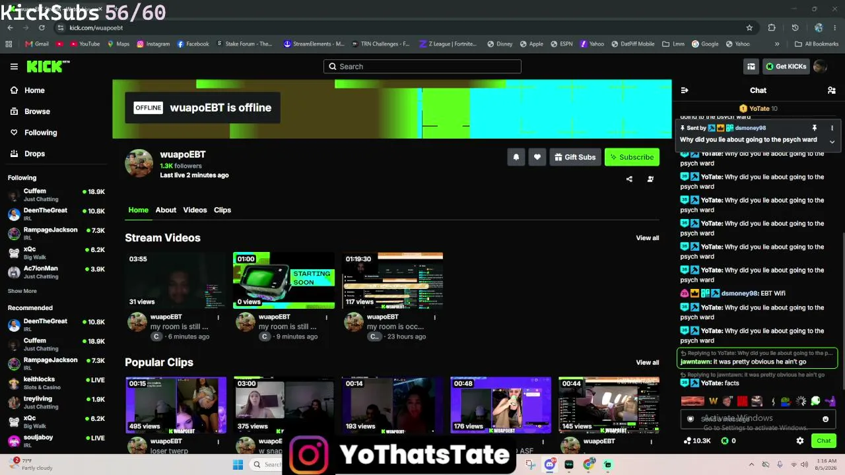Open the user profile avatar menu

(x=820, y=67)
